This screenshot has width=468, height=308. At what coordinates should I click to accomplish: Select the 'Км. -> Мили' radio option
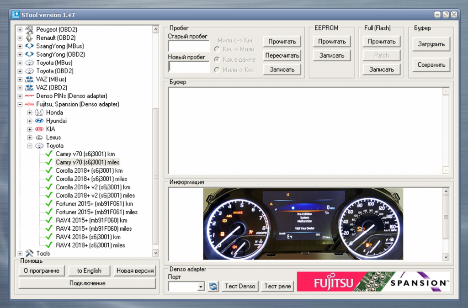coord(217,49)
